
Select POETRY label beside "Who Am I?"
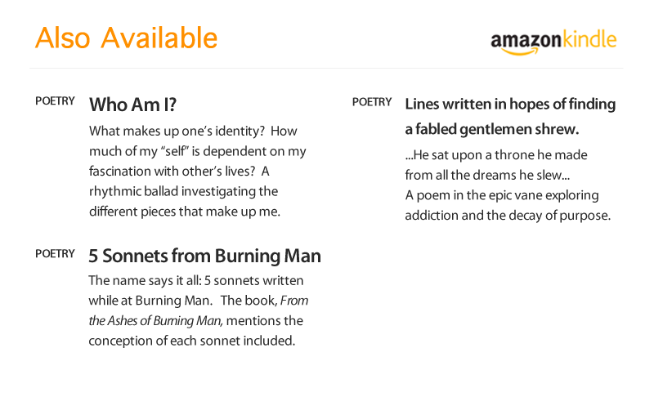click(56, 102)
